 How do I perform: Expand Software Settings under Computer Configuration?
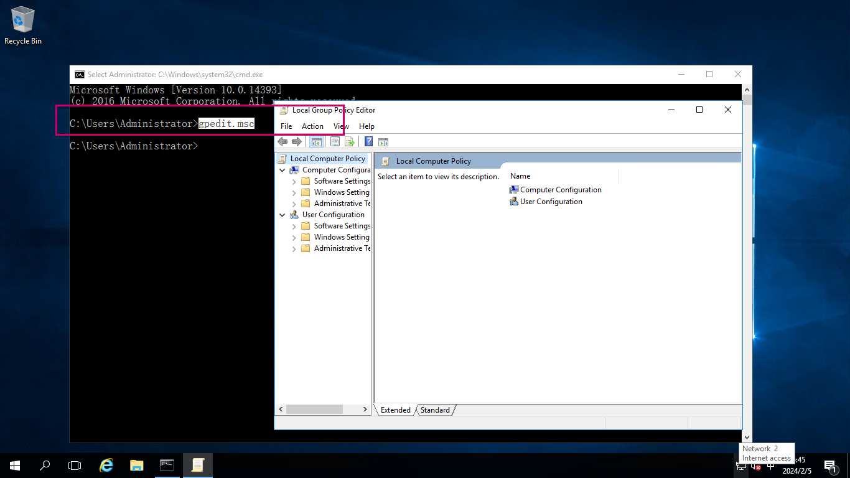coord(294,181)
